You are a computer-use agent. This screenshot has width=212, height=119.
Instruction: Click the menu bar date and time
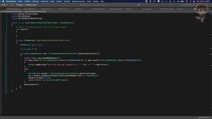(203, 1)
